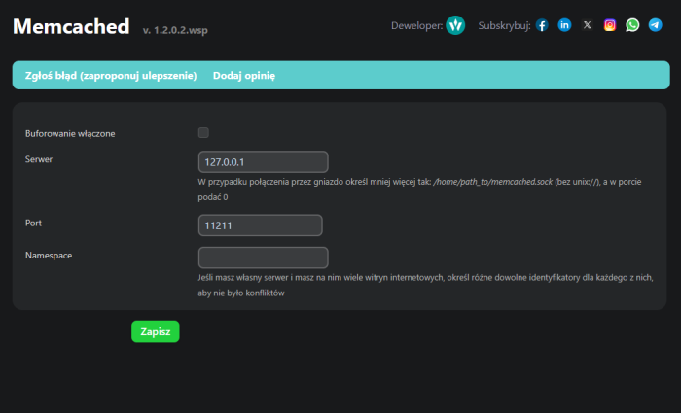Click into the empty Namespace field

[263, 258]
